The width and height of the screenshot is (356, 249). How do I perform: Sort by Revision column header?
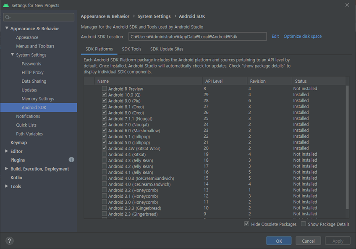pos(270,81)
